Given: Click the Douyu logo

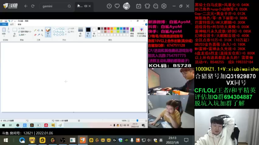Looking at the screenshot, I should 10,6.
